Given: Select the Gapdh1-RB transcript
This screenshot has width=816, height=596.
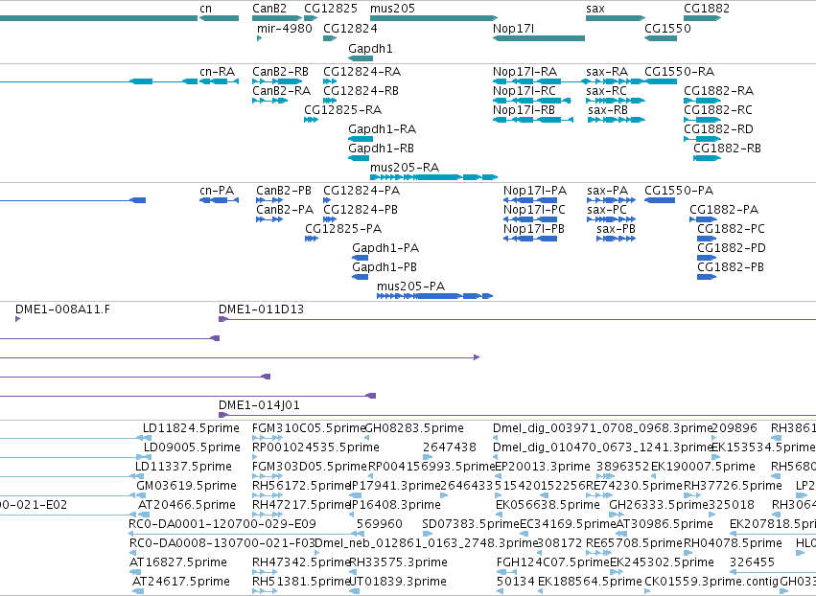Looking at the screenshot, I should (359, 158).
